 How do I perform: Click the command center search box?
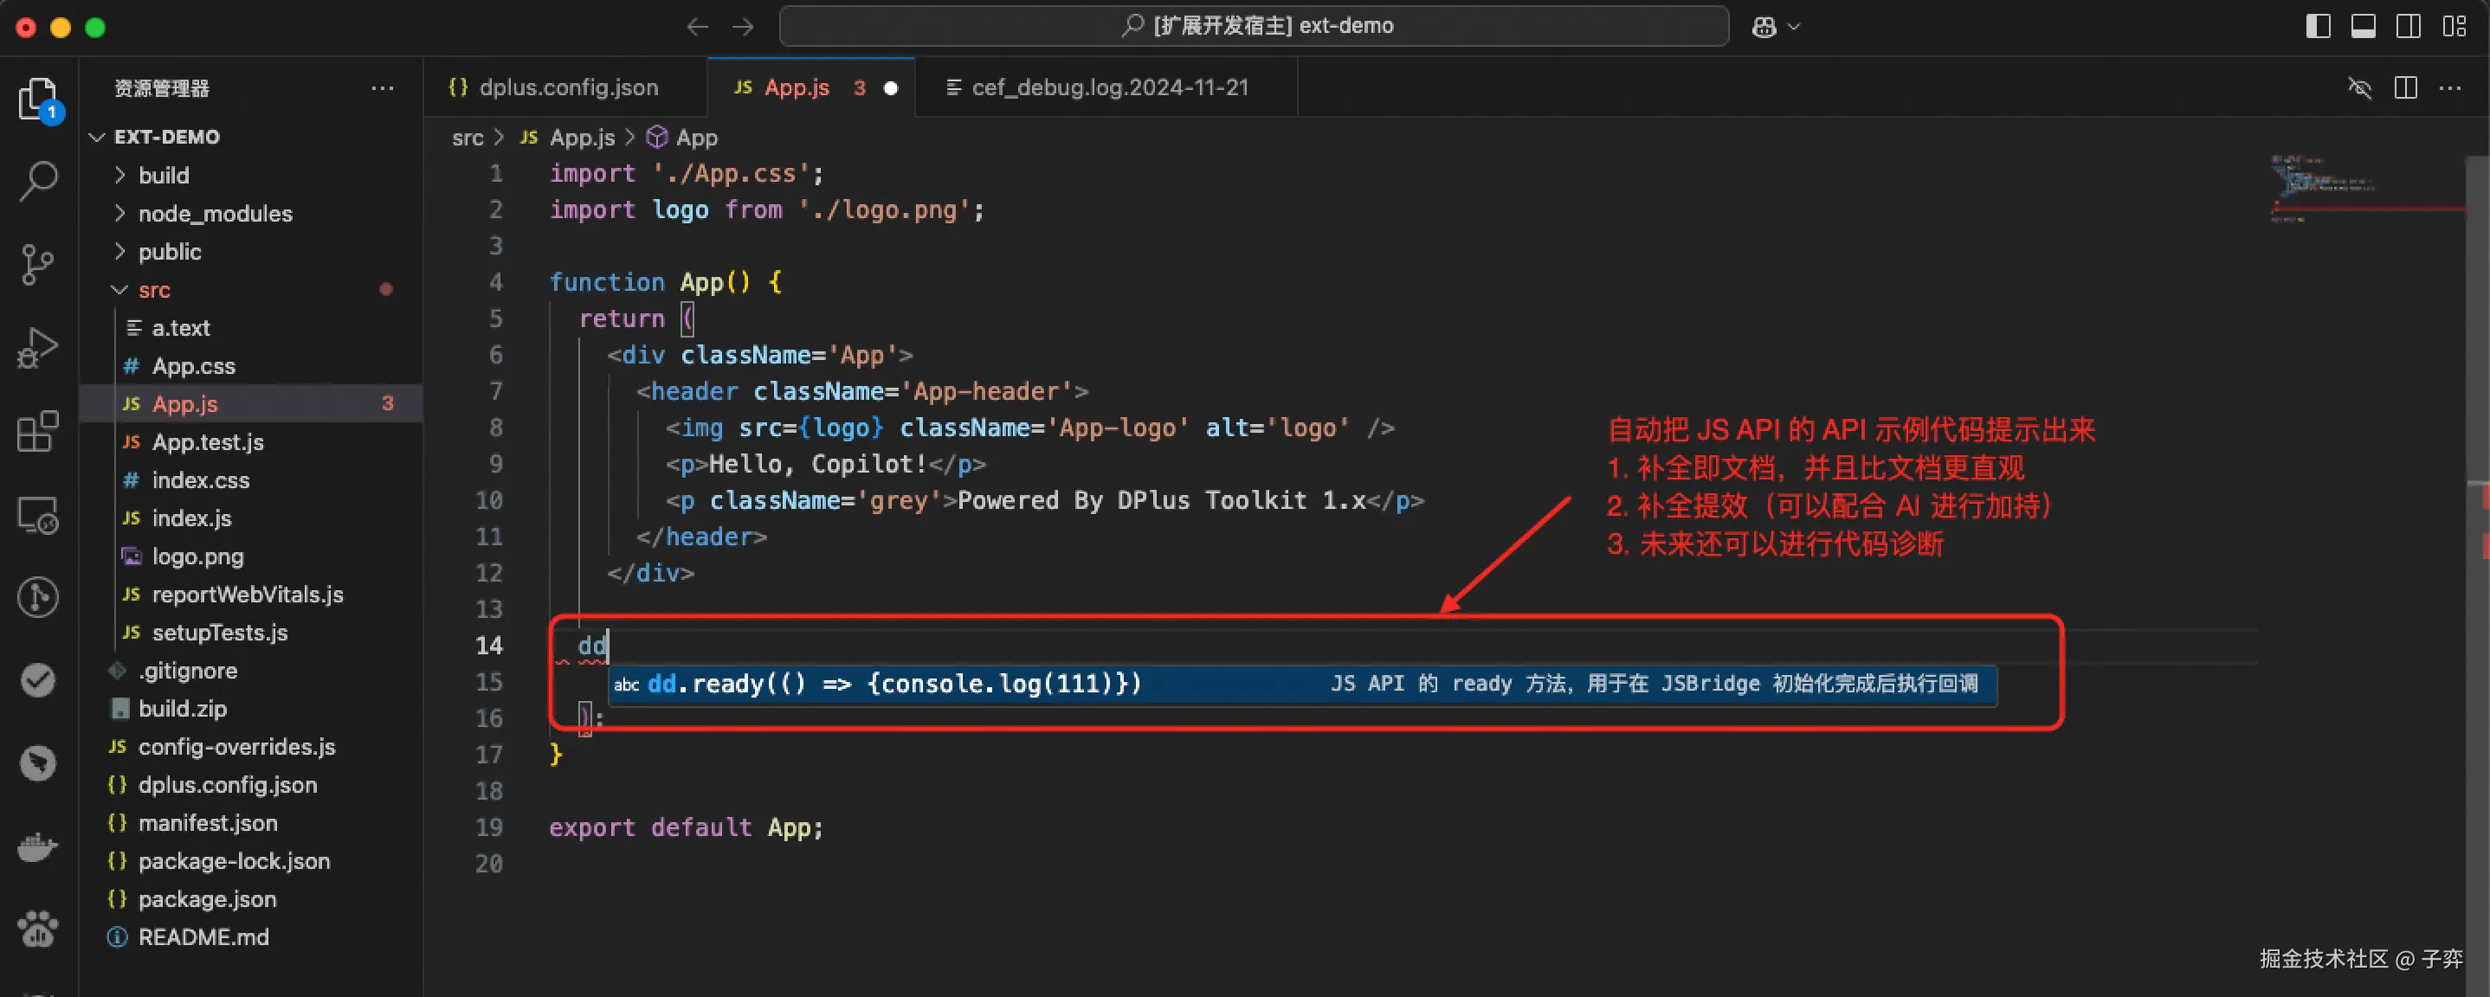[x=1254, y=26]
